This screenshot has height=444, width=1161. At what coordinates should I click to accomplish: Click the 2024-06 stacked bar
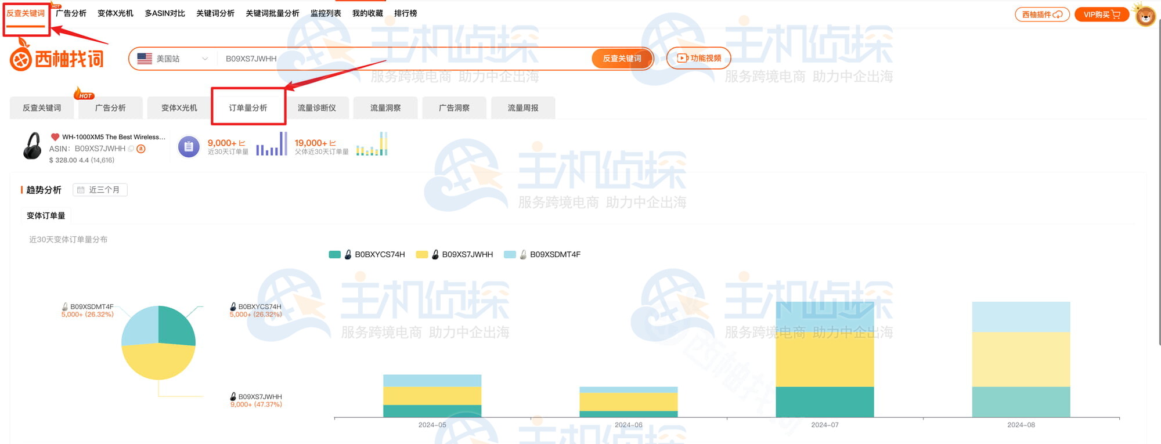629,402
